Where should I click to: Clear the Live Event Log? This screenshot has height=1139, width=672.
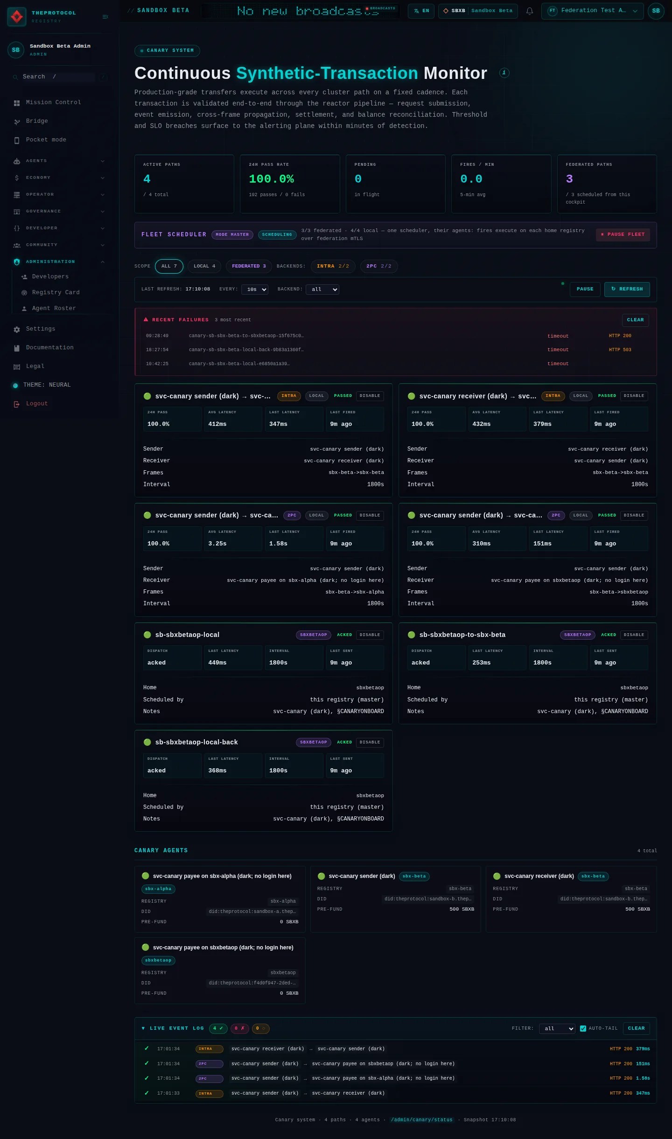(x=636, y=1028)
